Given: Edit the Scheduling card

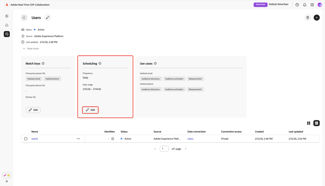Looking at the screenshot, I should coord(91,110).
